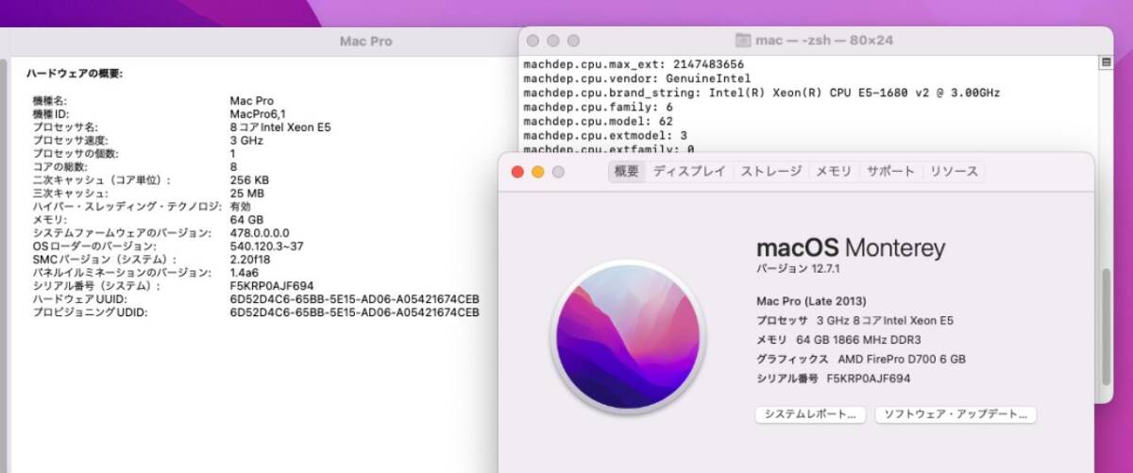Viewport: 1133px width, 473px height.
Task: Select the プロセッサ名 row label
Action: (x=64, y=127)
